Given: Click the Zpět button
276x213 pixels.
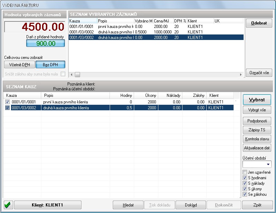Looking at the screenshot, I should (257, 205).
